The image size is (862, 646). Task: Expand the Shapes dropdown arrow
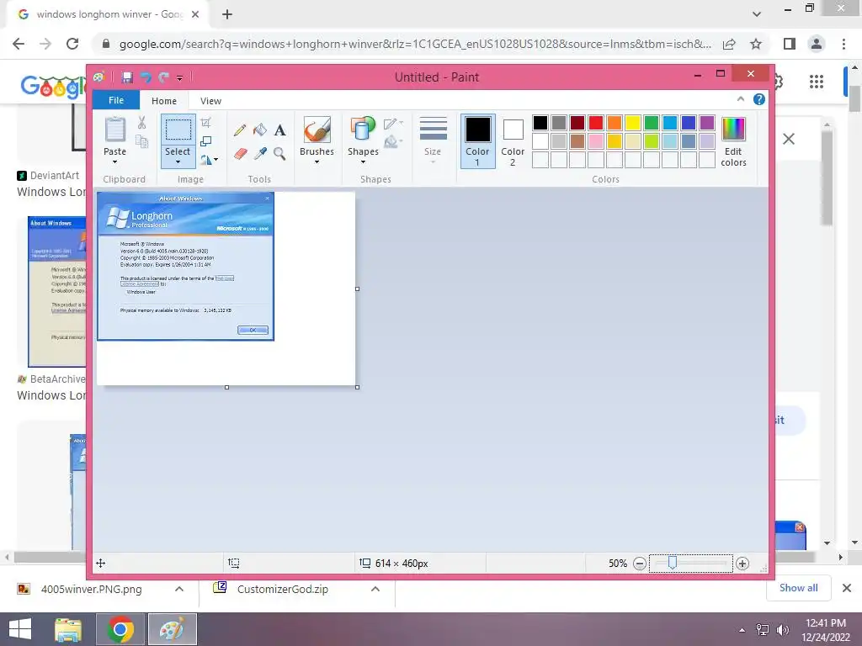point(363,162)
